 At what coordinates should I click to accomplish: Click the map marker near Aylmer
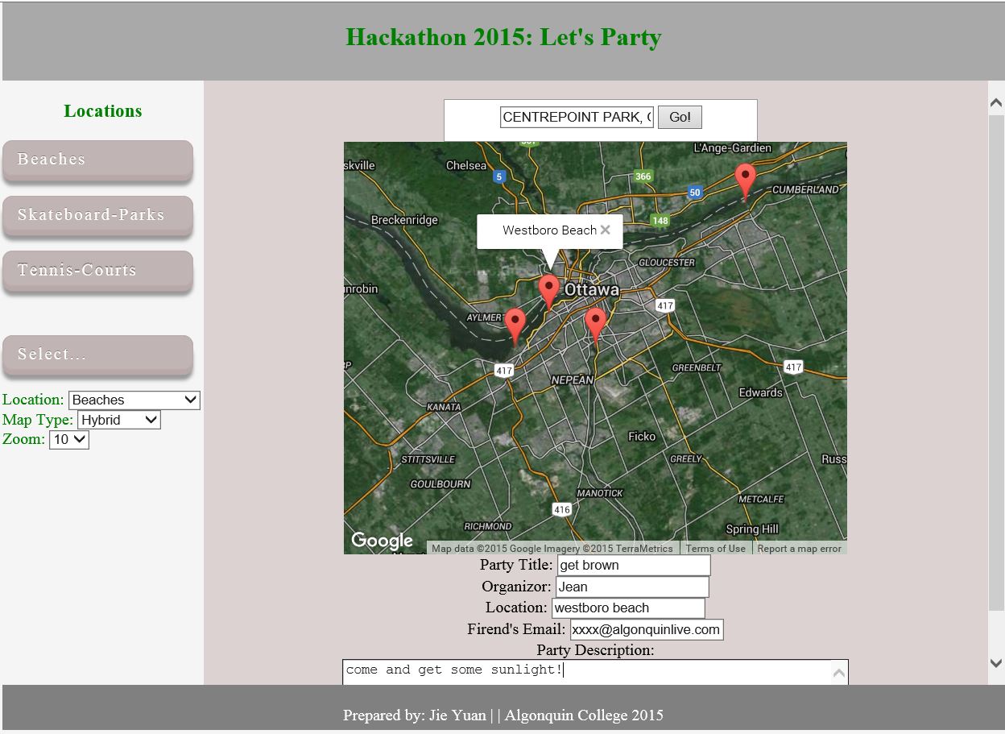click(515, 327)
